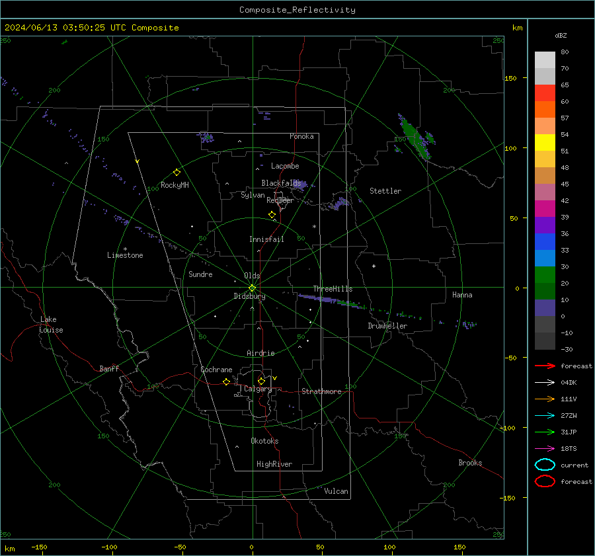This screenshot has width=595, height=556.
Task: Click the ThreeHills town label
Action: point(333,289)
